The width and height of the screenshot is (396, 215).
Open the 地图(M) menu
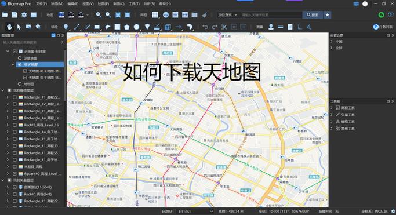pos(57,4)
